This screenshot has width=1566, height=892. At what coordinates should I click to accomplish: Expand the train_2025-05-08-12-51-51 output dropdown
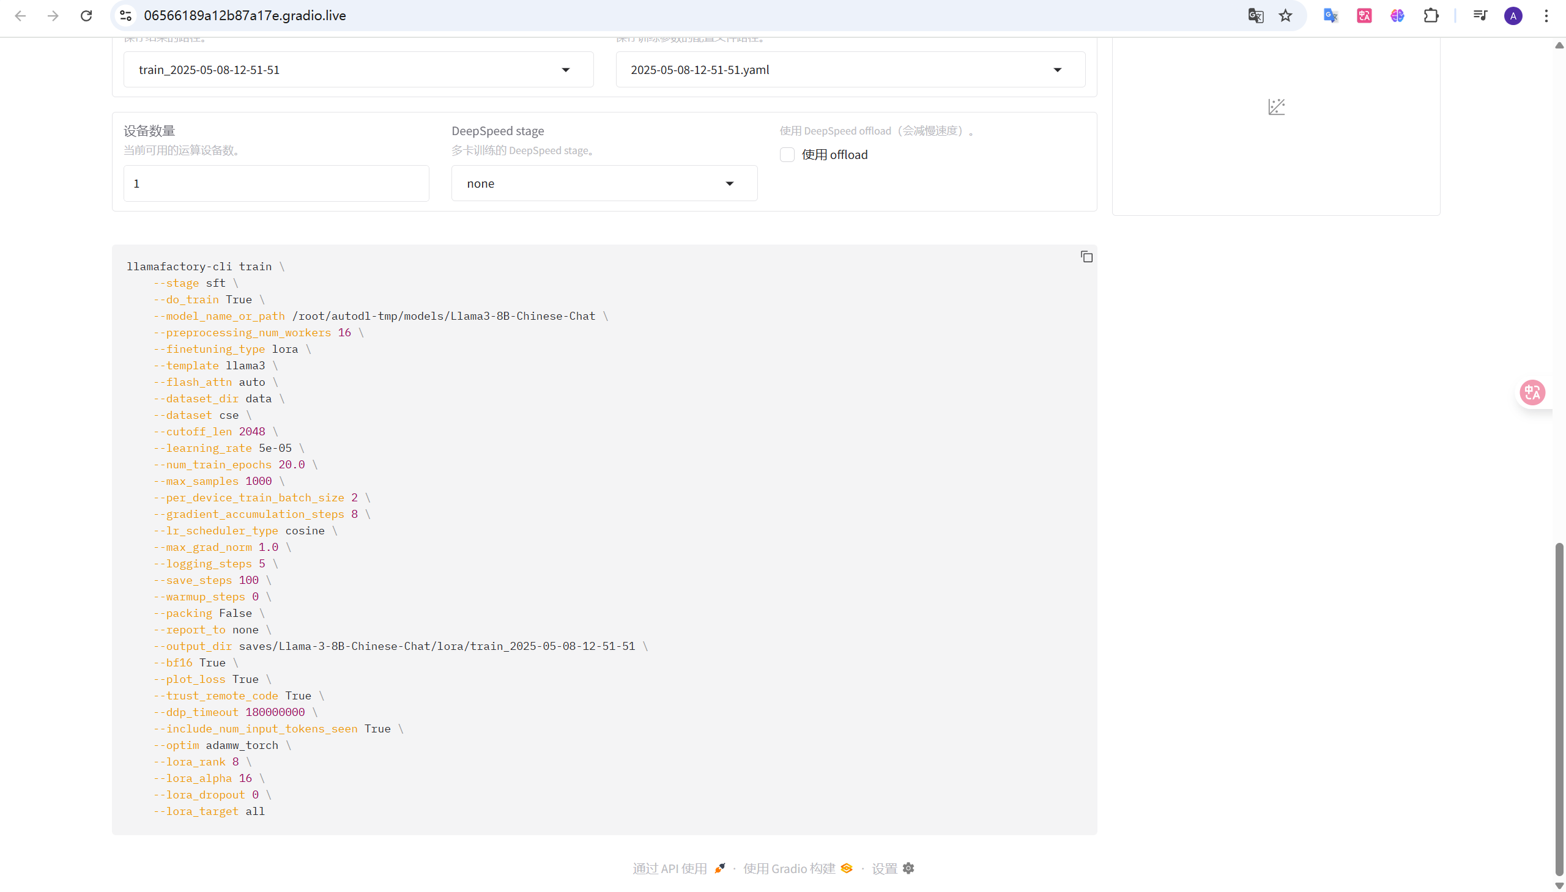point(565,70)
